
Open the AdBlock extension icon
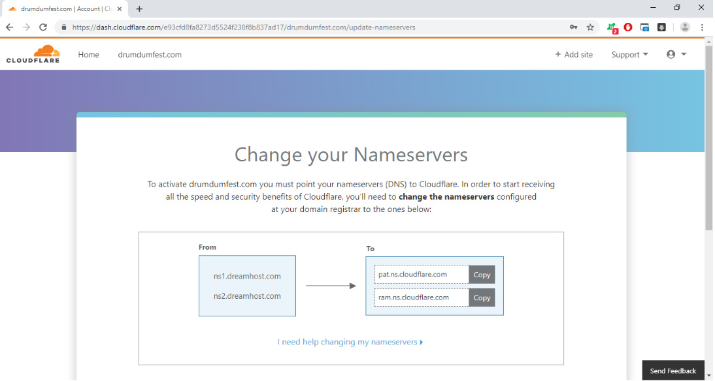627,27
